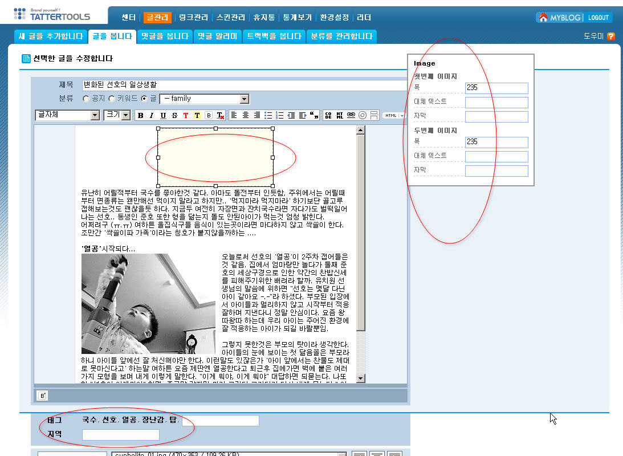Screen dimensions: 623x456
Task: Center-align the text
Action: (246, 116)
